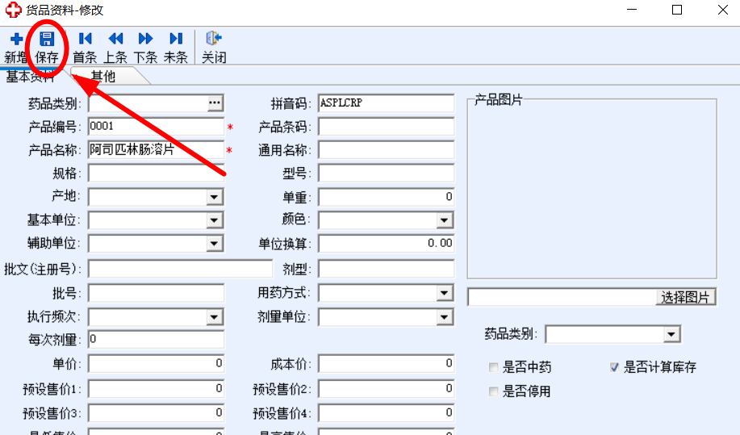740x435 pixels.
Task: Go to next record with 下条
Action: tap(145, 39)
